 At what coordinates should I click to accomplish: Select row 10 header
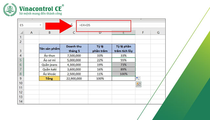click(x=21, y=83)
